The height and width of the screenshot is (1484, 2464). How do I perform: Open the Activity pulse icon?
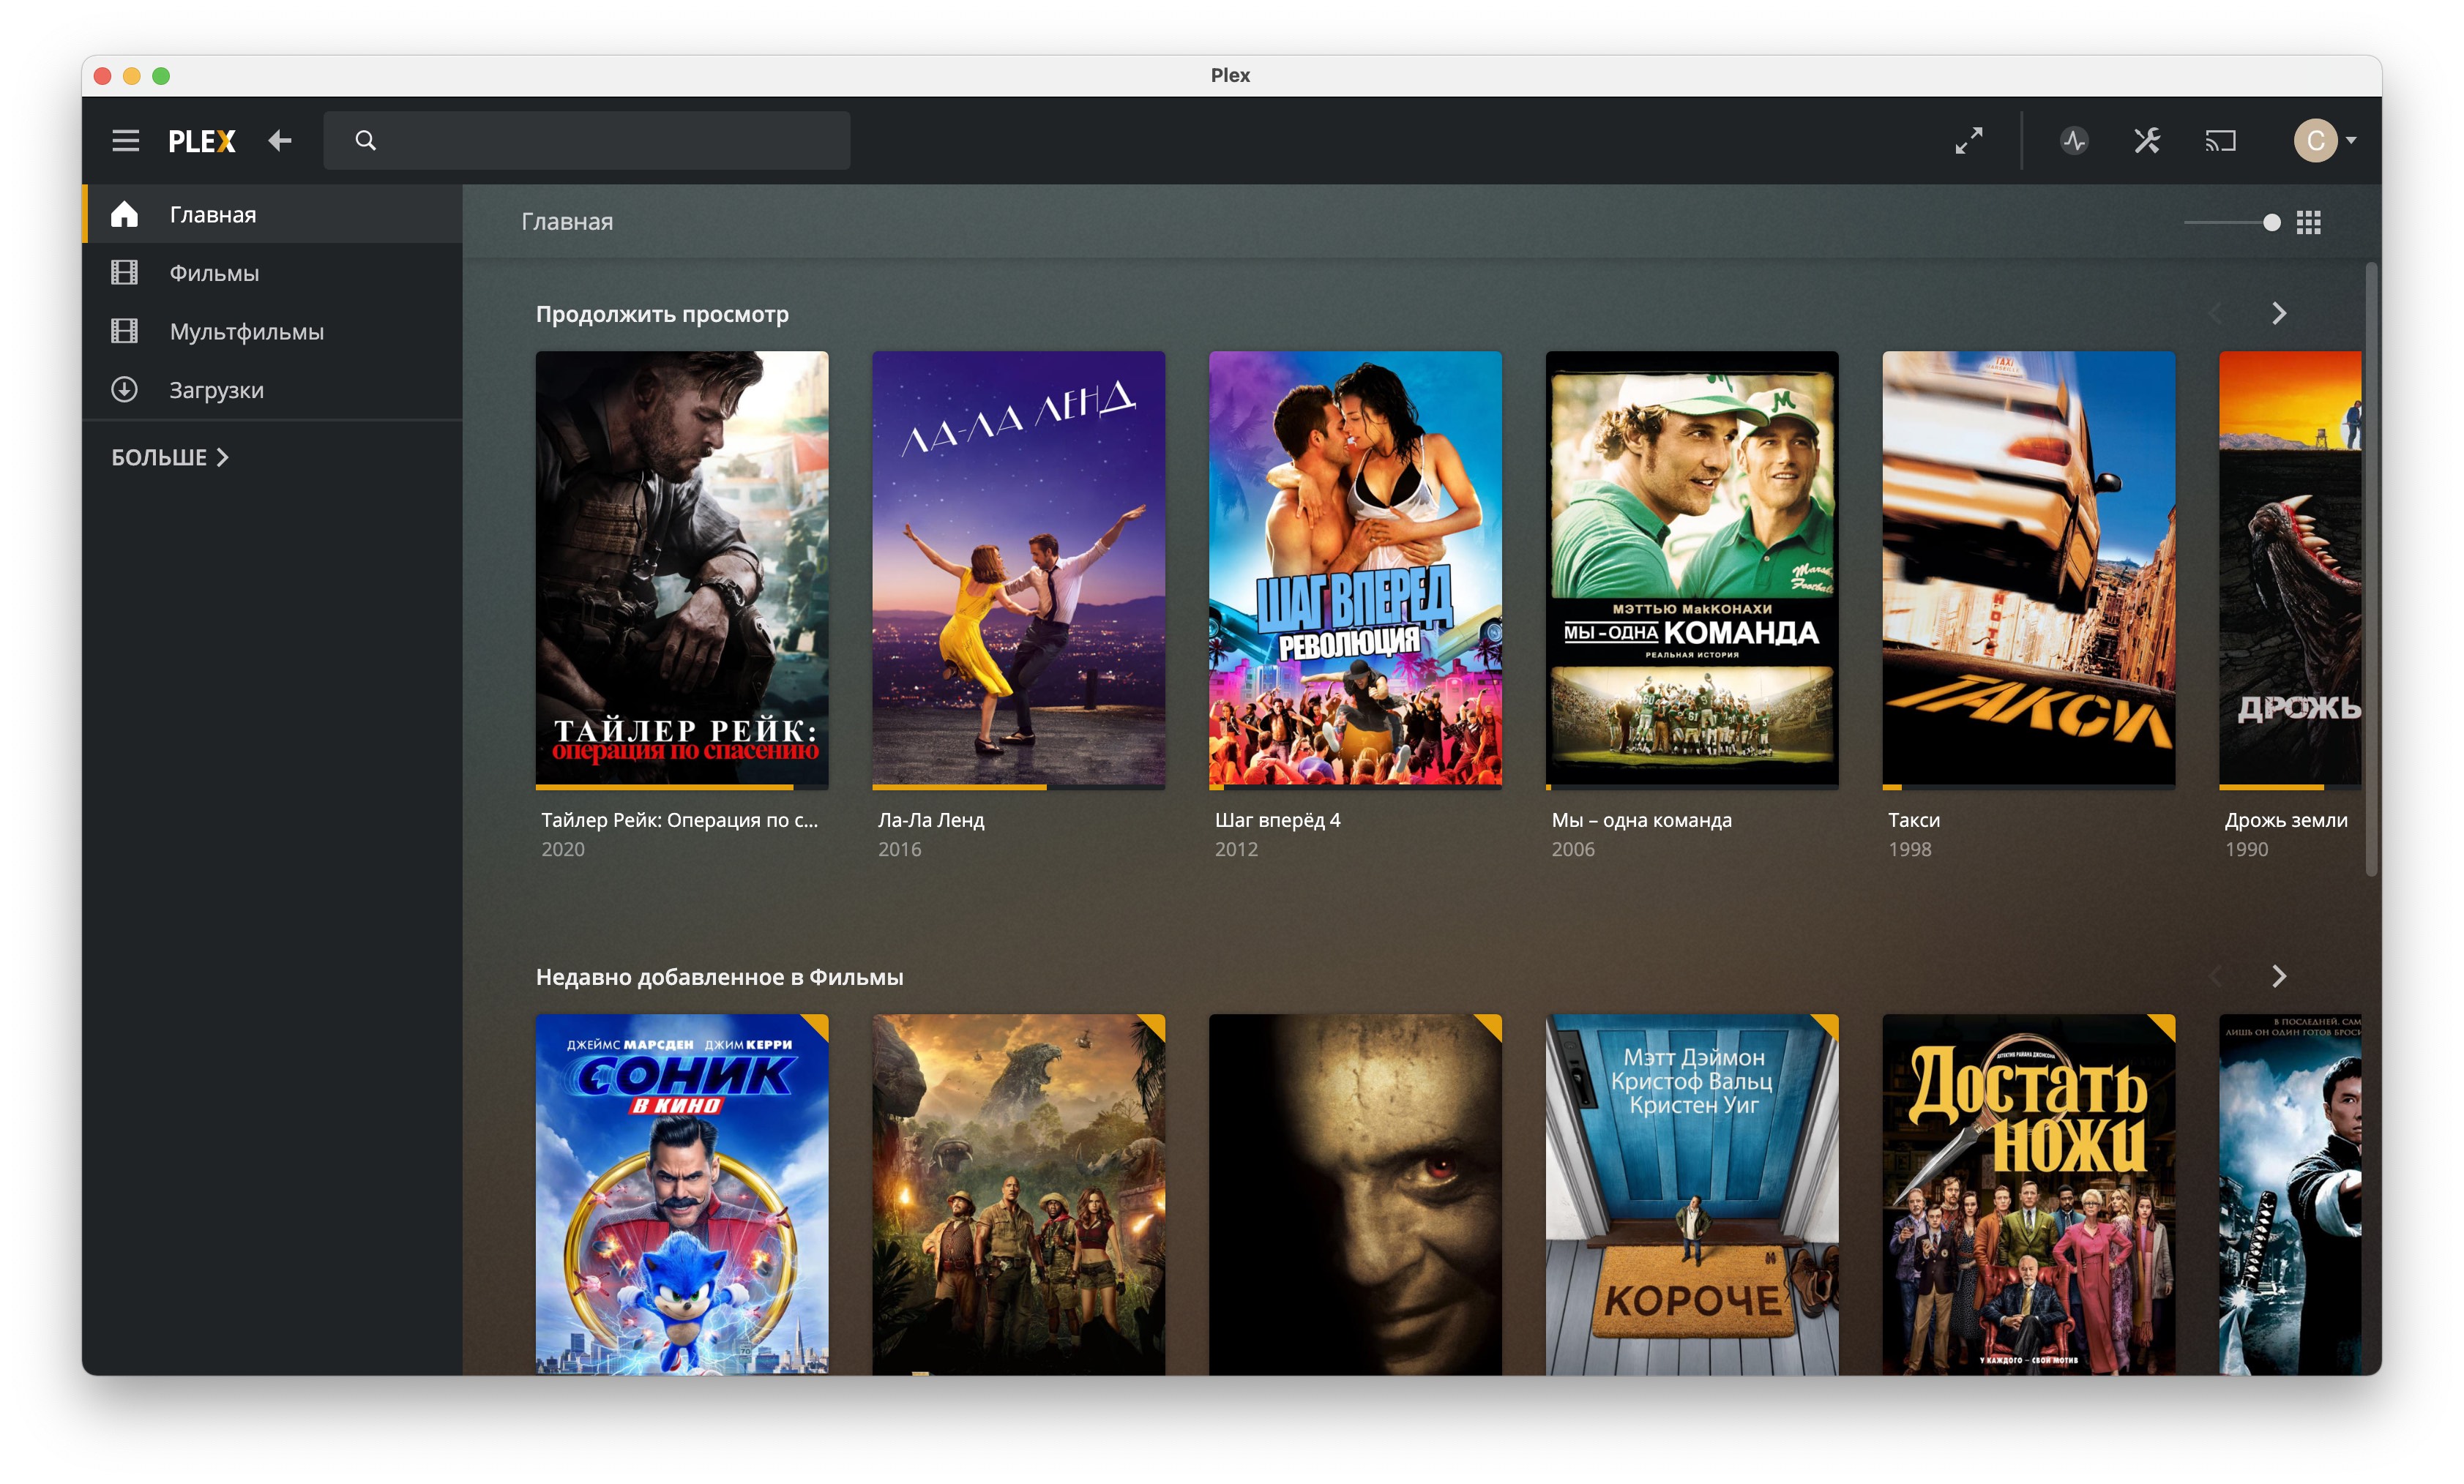(x=2073, y=141)
